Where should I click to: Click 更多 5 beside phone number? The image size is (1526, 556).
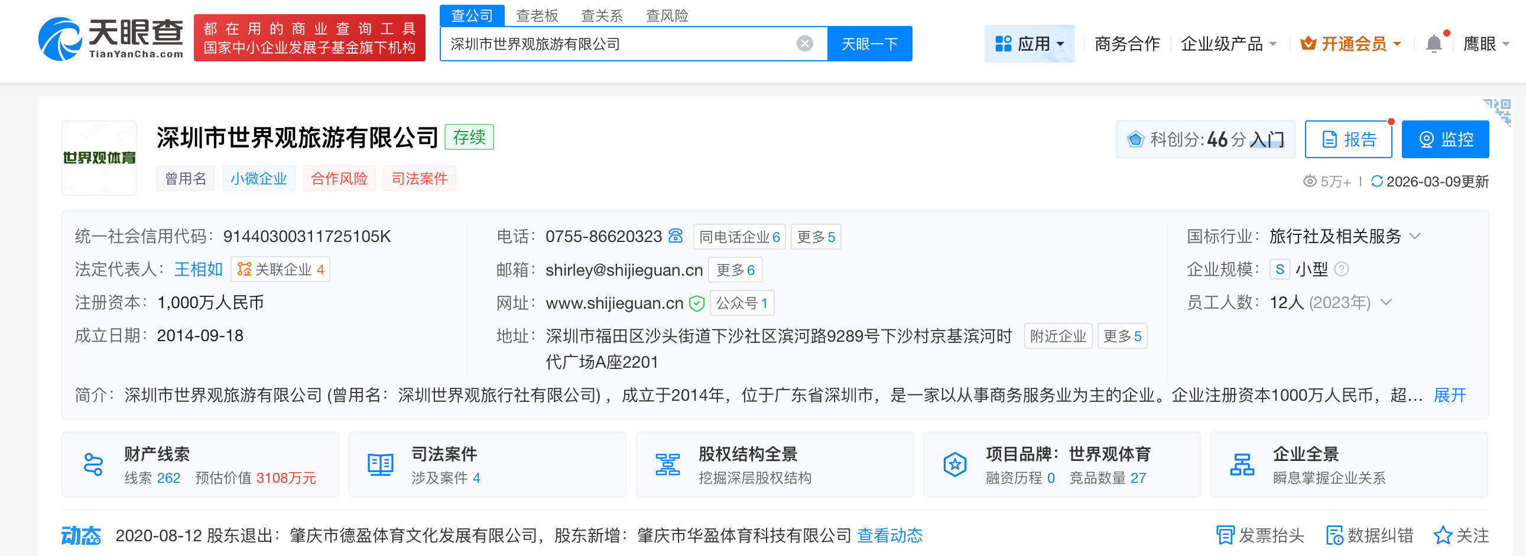(816, 237)
